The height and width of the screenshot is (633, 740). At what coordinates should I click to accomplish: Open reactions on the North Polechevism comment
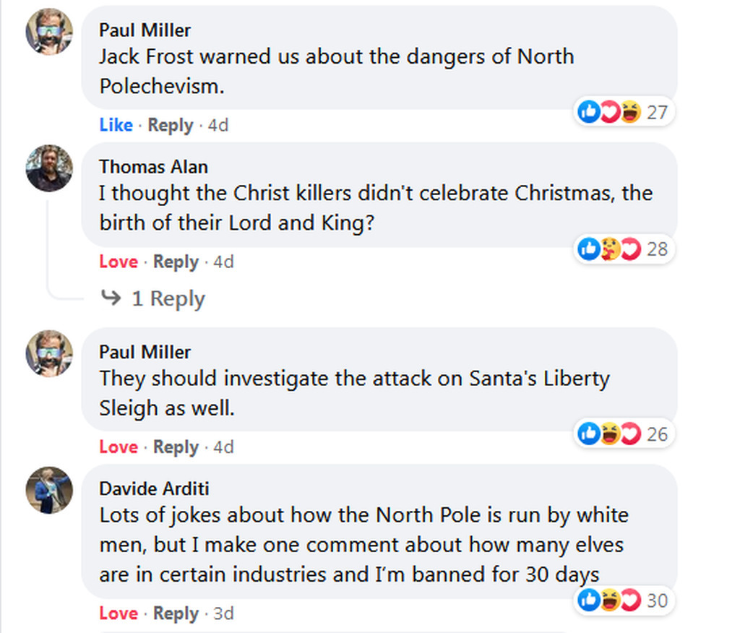pyautogui.click(x=623, y=112)
